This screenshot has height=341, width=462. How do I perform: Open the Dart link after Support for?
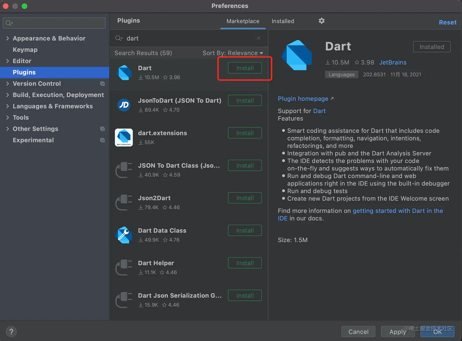[x=319, y=111]
